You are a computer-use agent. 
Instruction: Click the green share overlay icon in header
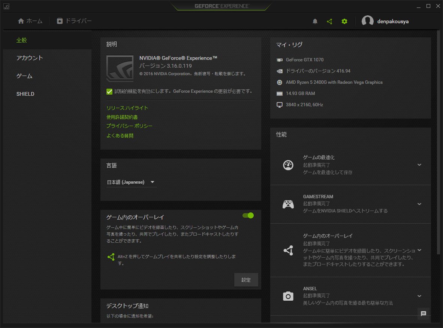click(329, 21)
